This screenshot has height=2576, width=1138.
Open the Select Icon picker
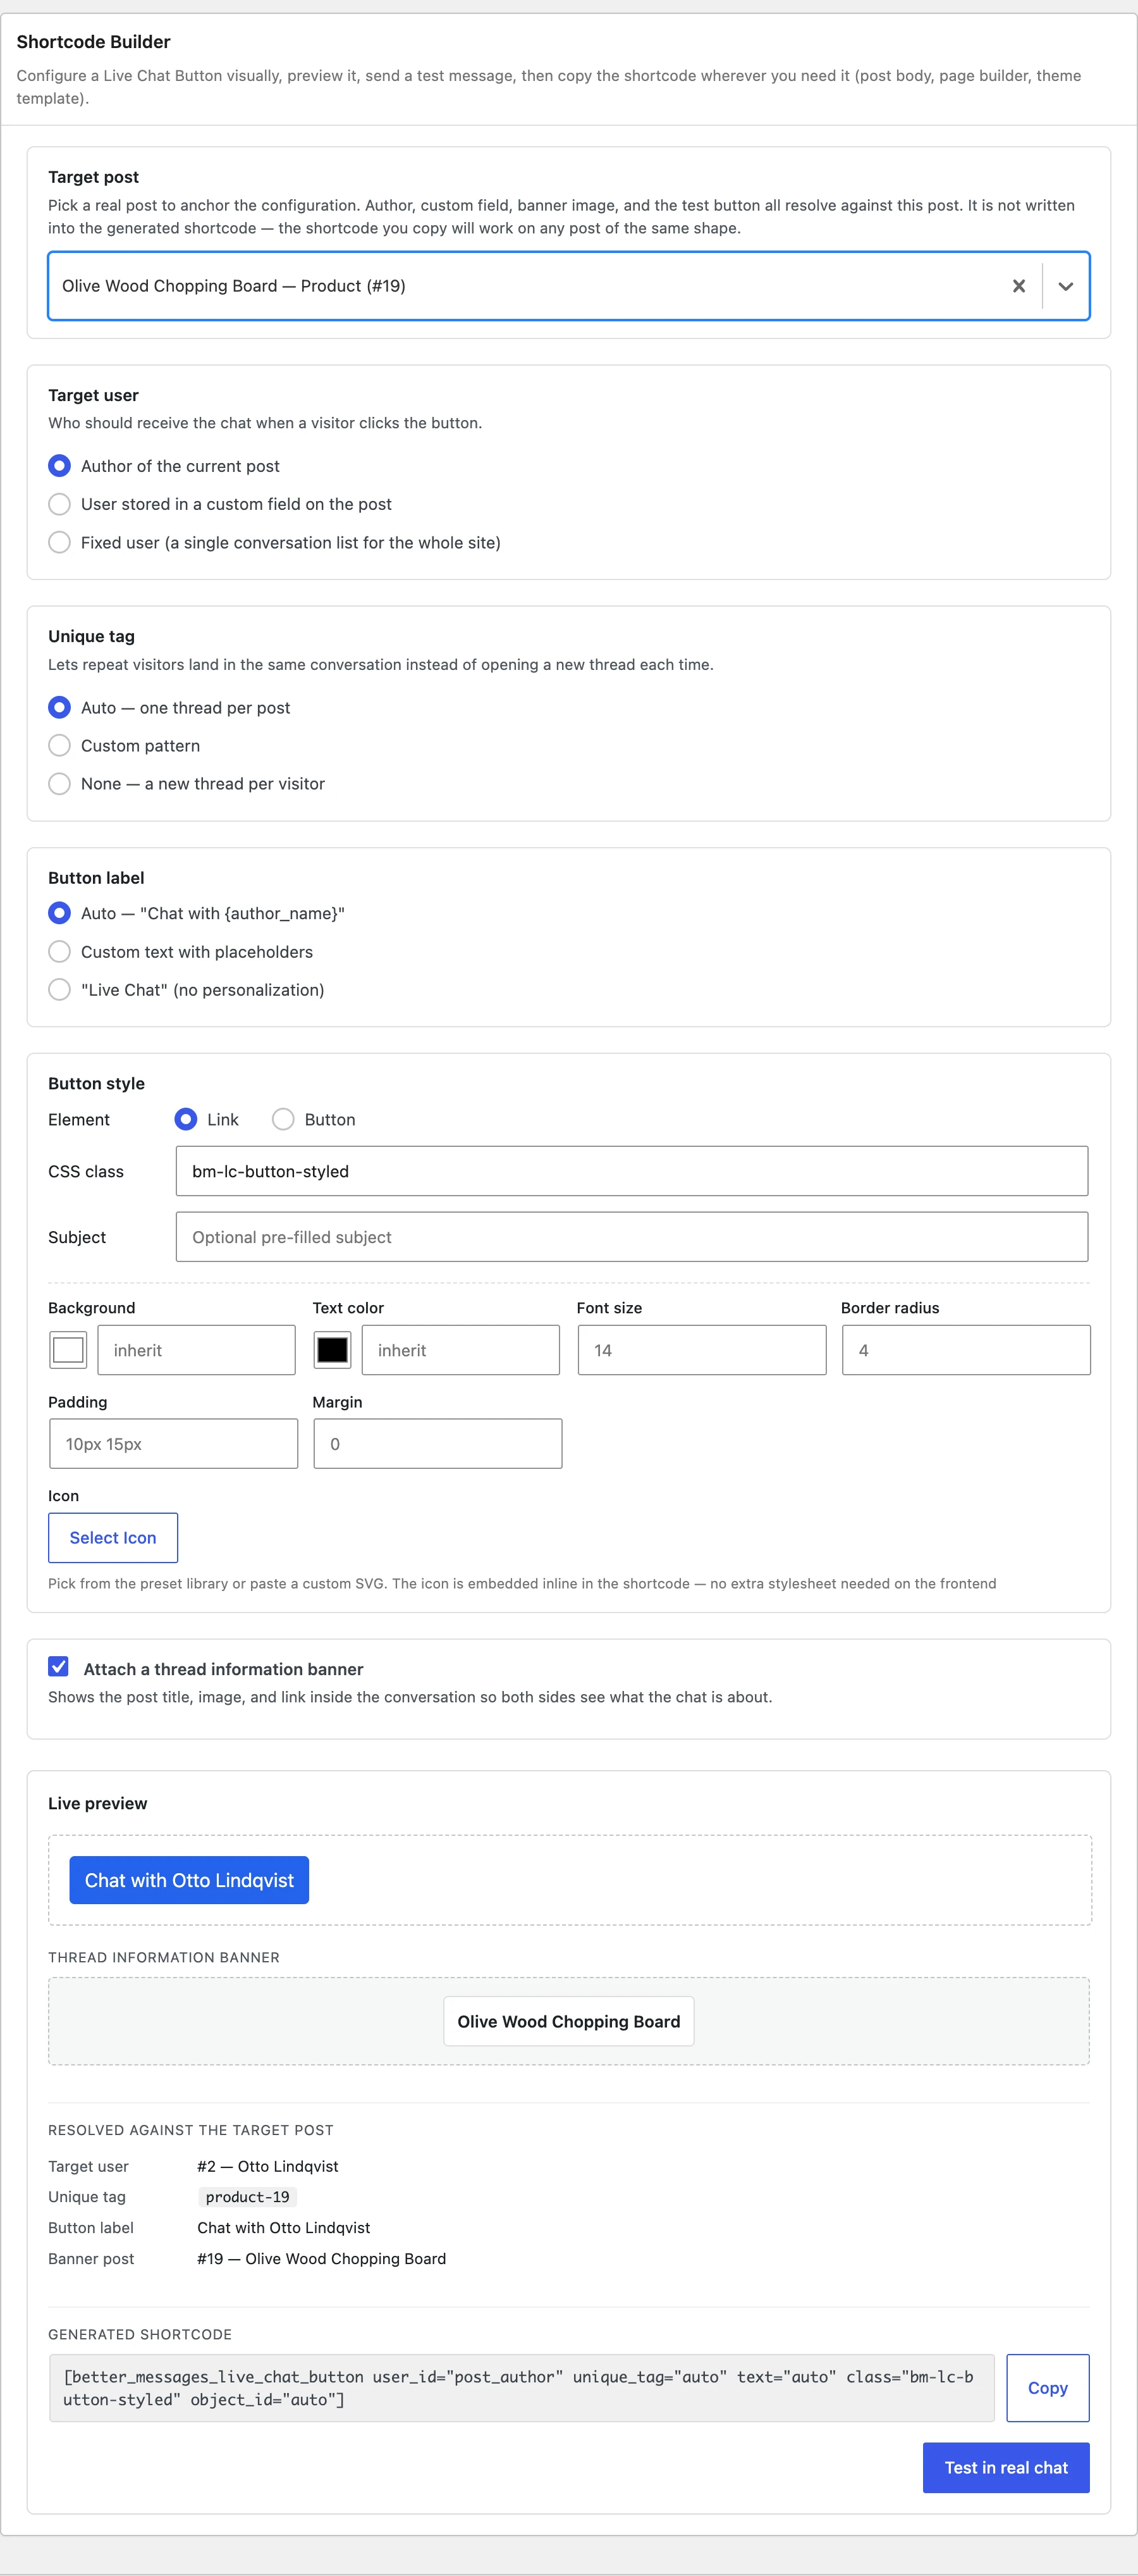click(x=113, y=1538)
